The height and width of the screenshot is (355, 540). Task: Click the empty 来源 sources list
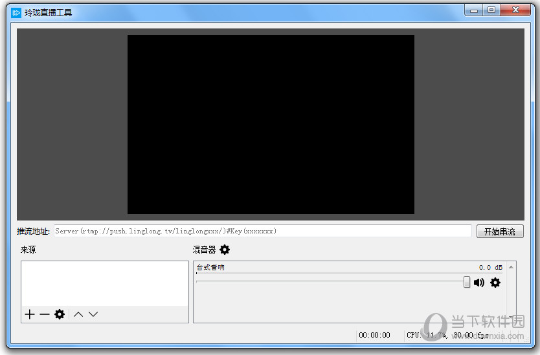104,283
